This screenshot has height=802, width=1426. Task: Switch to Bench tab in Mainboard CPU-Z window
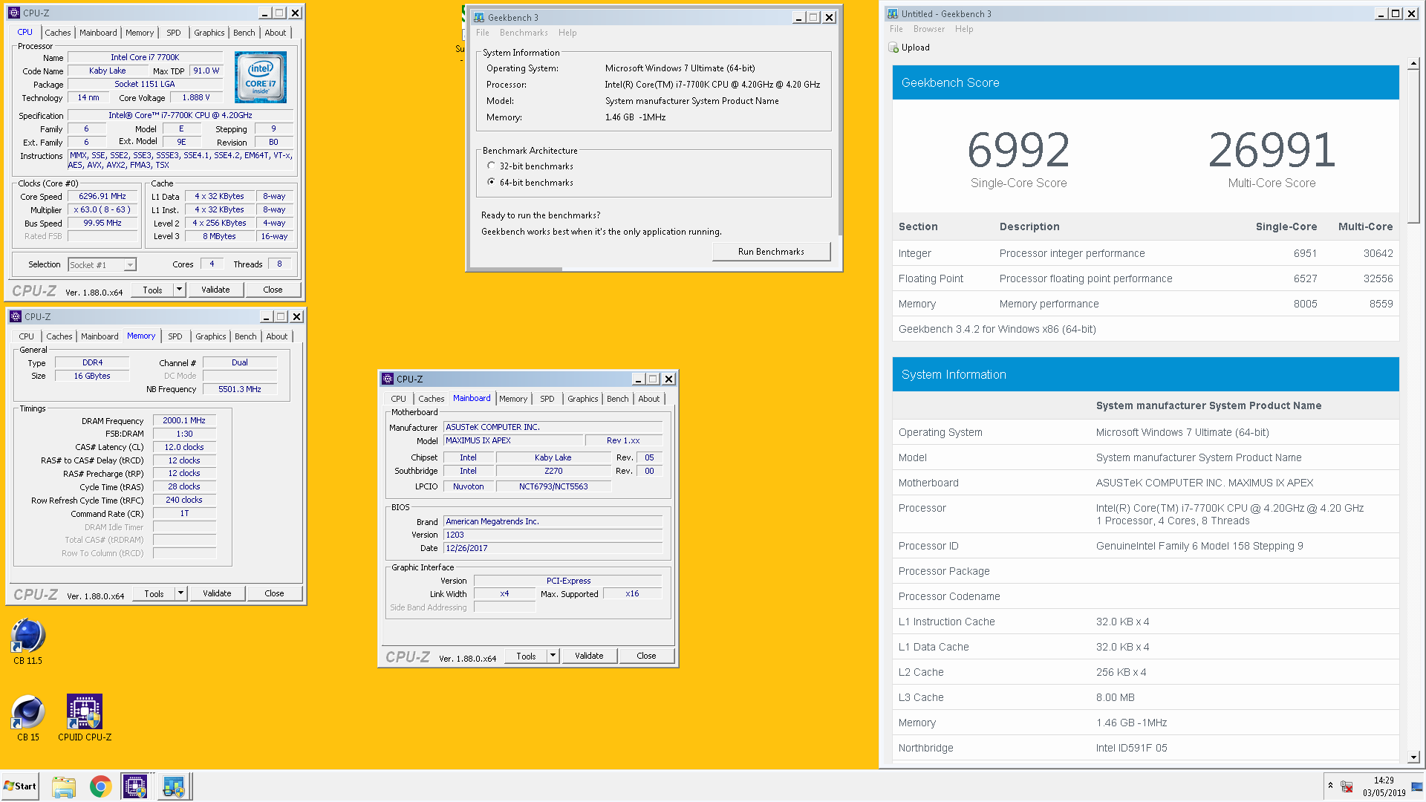(618, 399)
